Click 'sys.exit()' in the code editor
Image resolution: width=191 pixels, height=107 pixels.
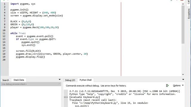(28, 45)
